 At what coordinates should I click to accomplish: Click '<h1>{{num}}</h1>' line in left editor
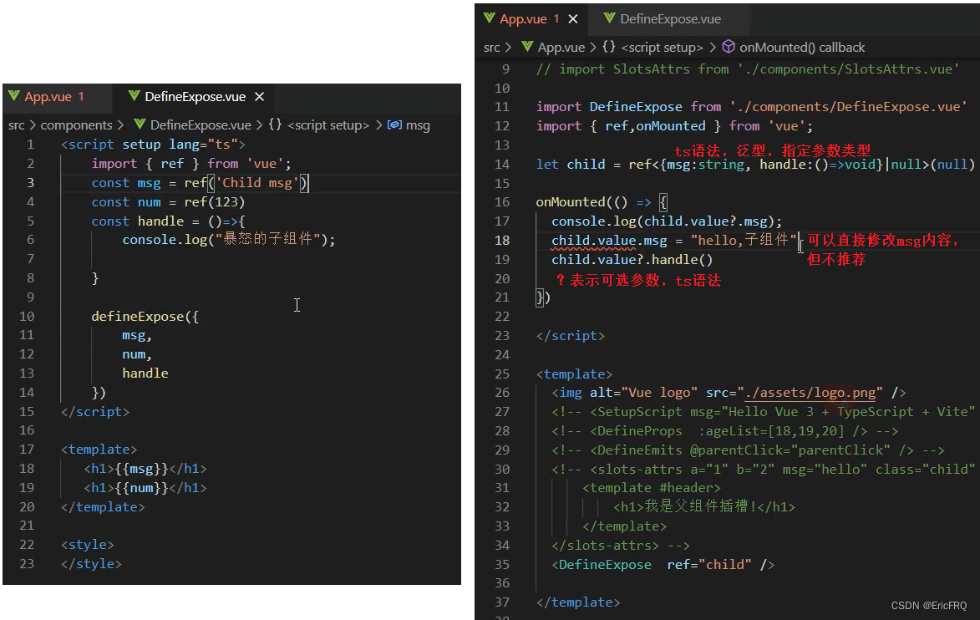[145, 487]
